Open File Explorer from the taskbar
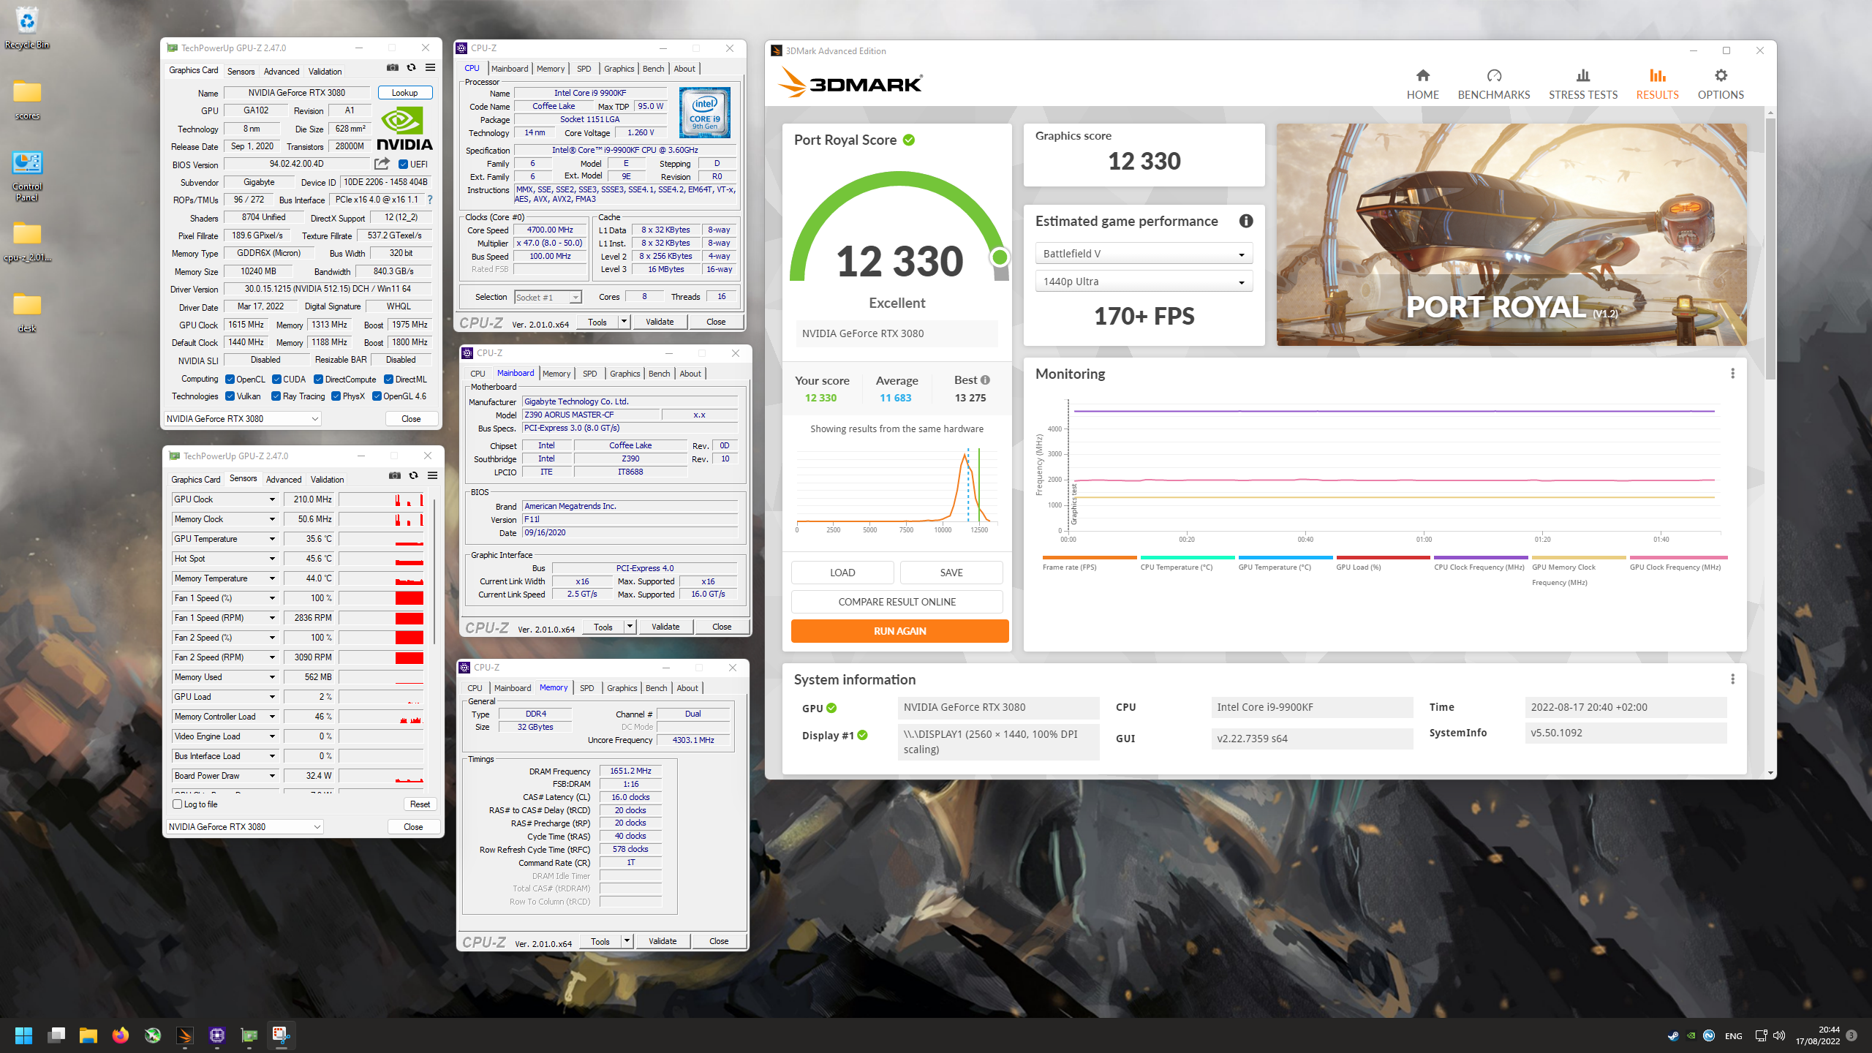The image size is (1872, 1053). [x=88, y=1035]
